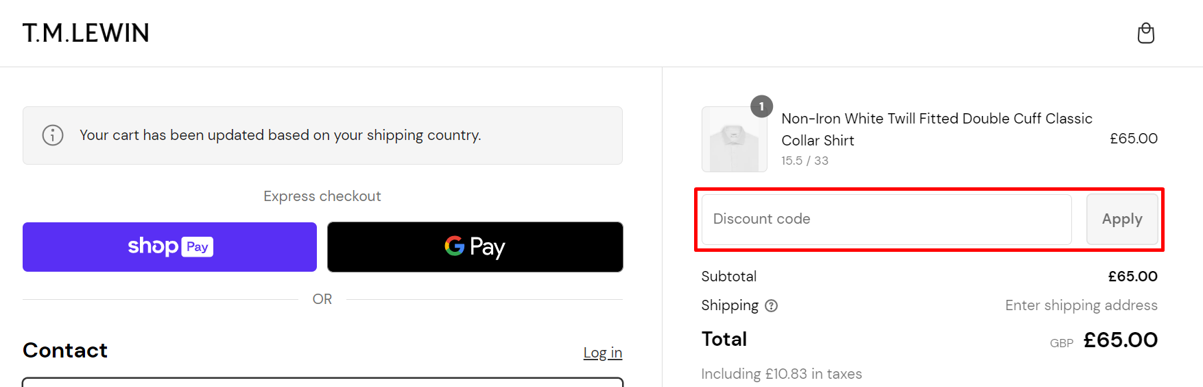This screenshot has height=387, width=1203.
Task: Open the shopping bag cart icon
Action: tap(1145, 33)
